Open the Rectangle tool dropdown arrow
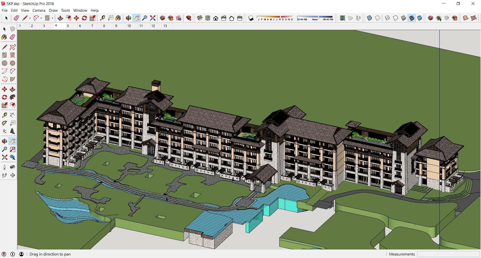Viewport: 481px width, 258px height. tap(52, 18)
